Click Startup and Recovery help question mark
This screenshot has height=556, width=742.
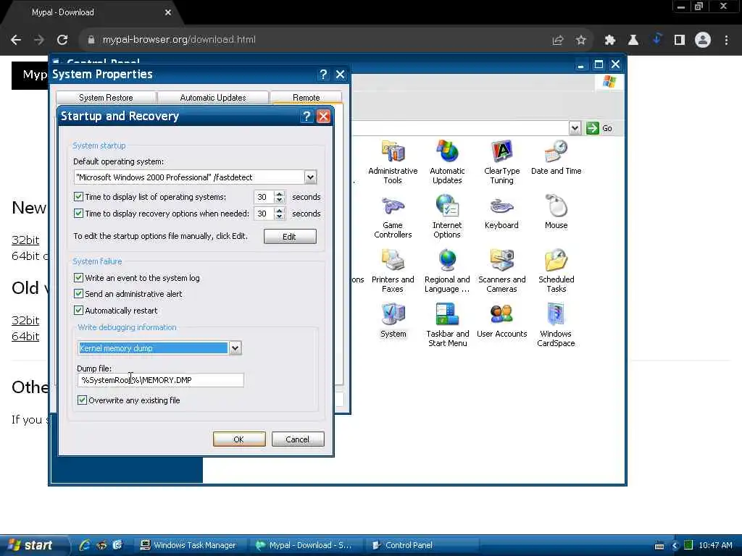click(307, 117)
